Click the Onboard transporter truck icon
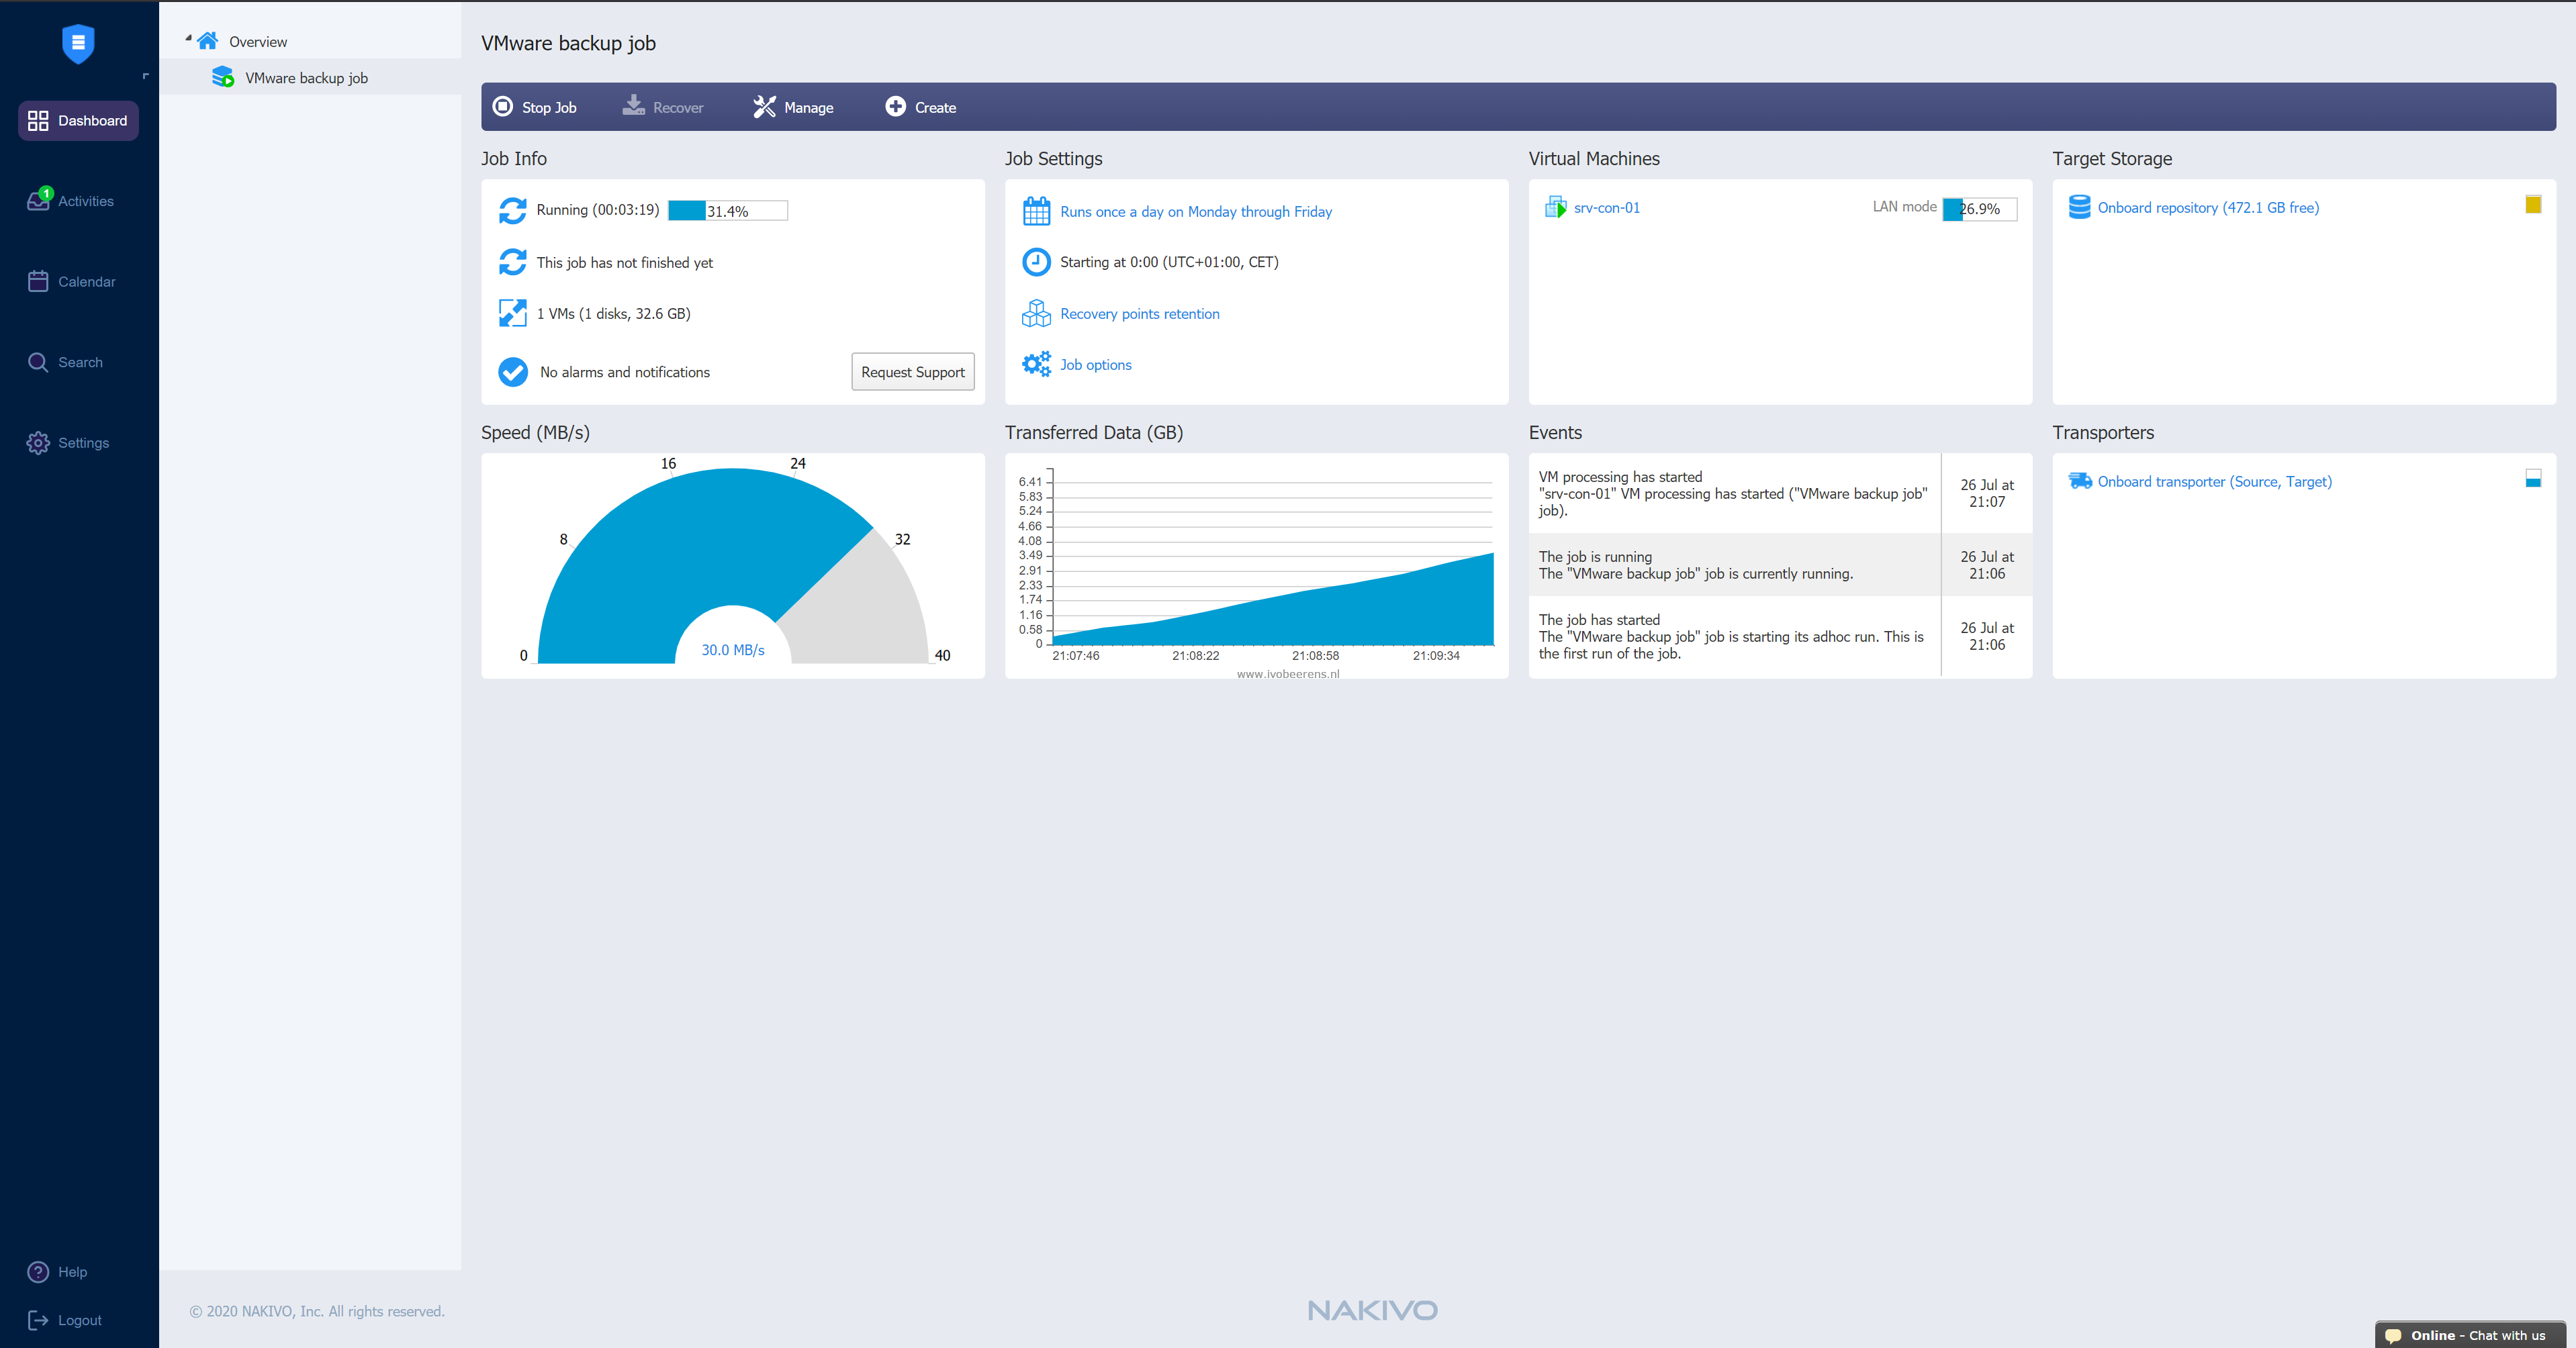The height and width of the screenshot is (1348, 2576). point(2080,481)
